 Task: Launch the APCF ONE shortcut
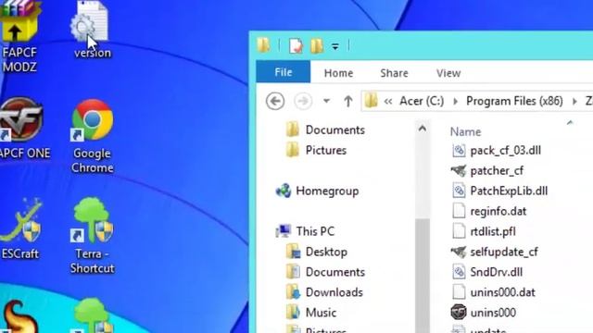tap(22, 129)
